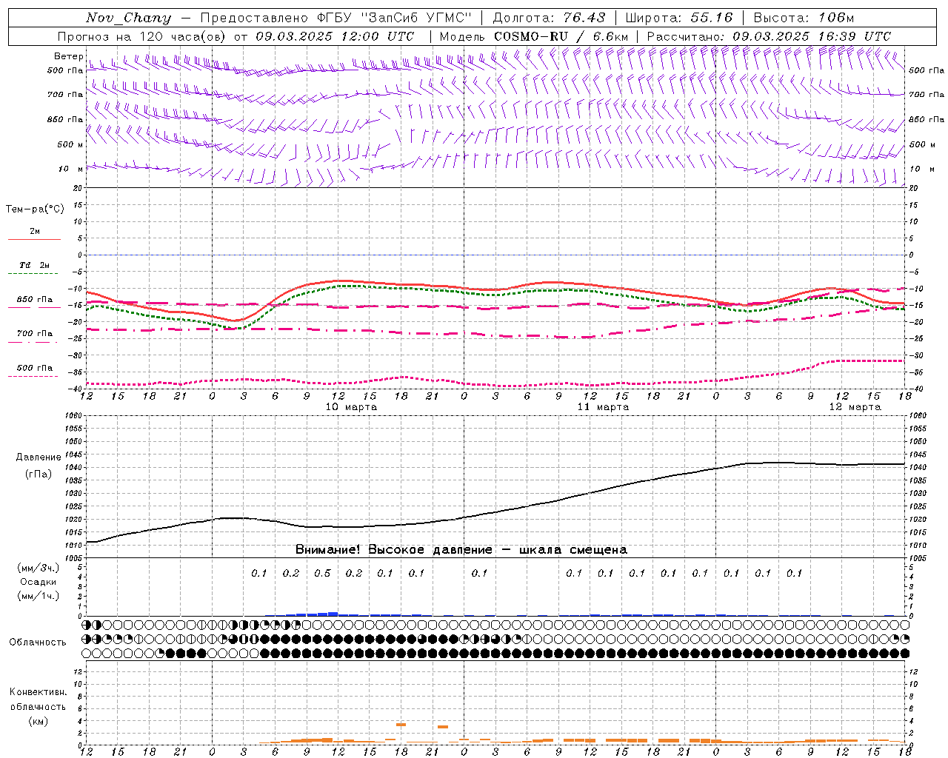Click the "Td 2м" dew point legend entry
Screen dimensions: 948x758
35,265
